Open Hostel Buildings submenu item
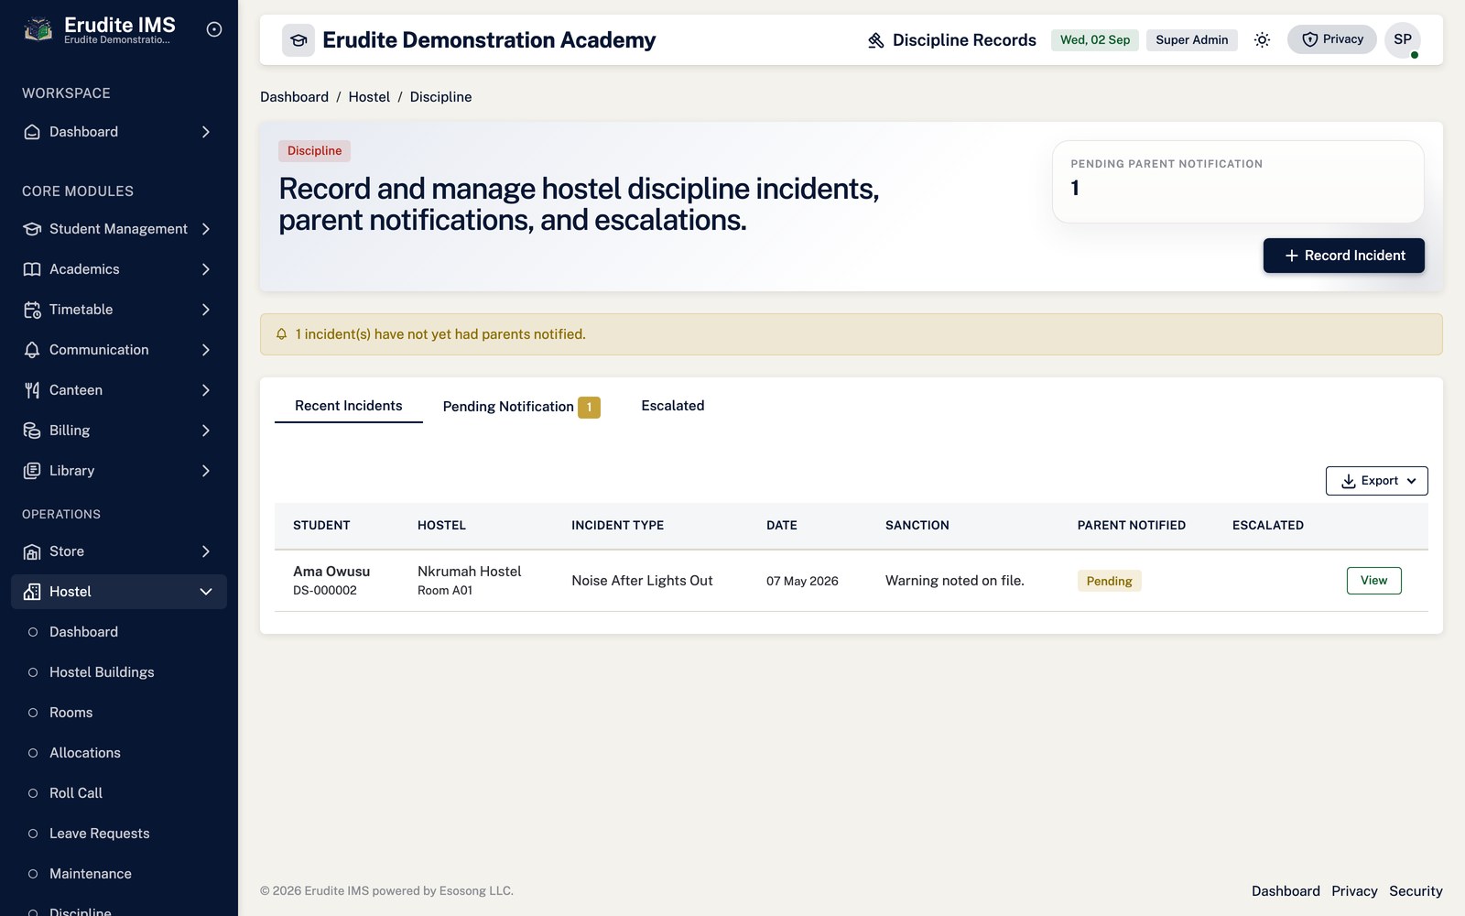1465x916 pixels. [x=102, y=672]
